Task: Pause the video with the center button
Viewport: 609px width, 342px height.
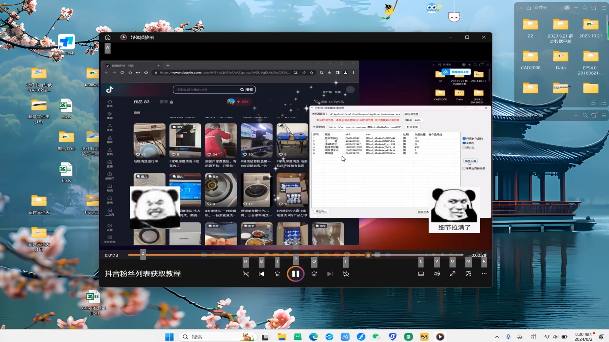Action: click(295, 274)
